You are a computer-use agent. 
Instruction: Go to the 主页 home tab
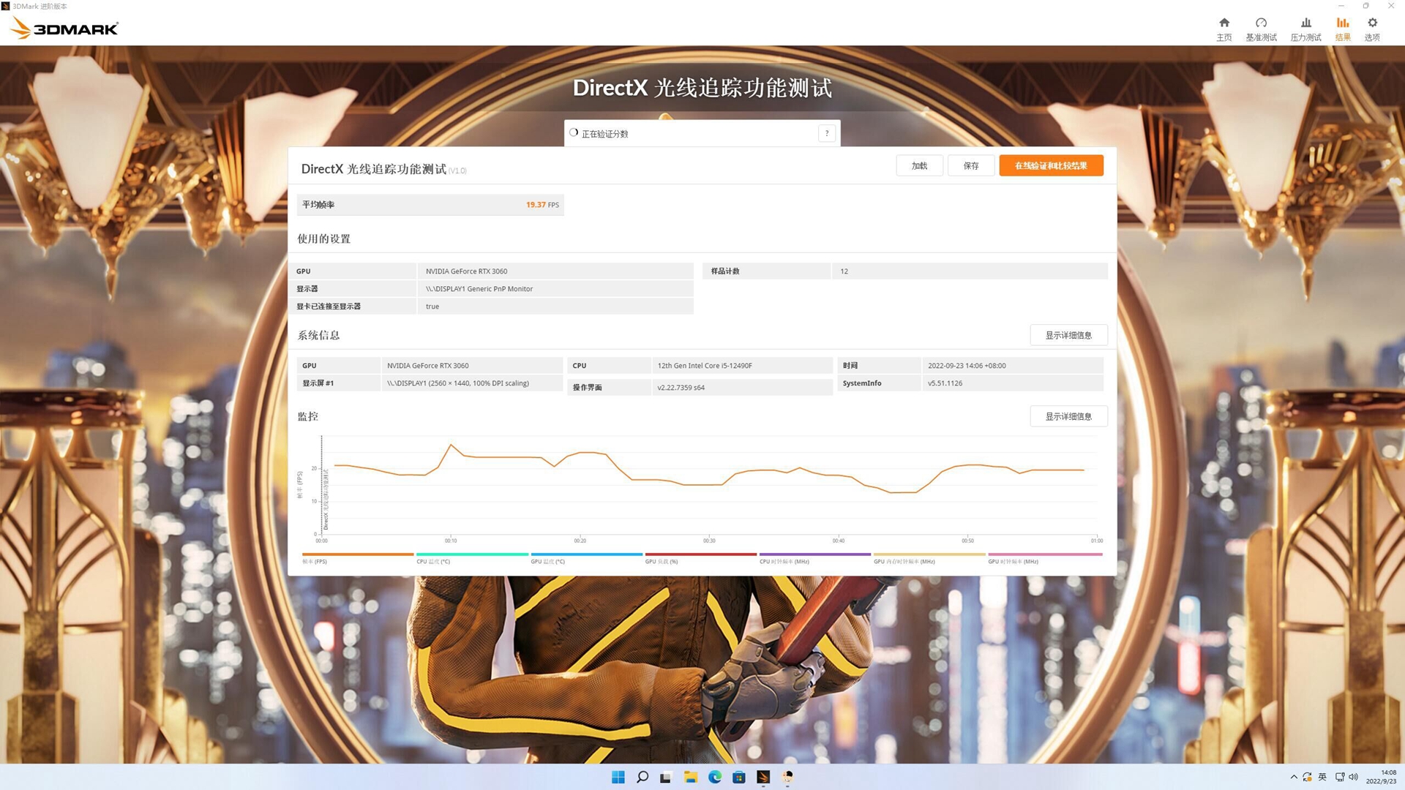[1224, 28]
